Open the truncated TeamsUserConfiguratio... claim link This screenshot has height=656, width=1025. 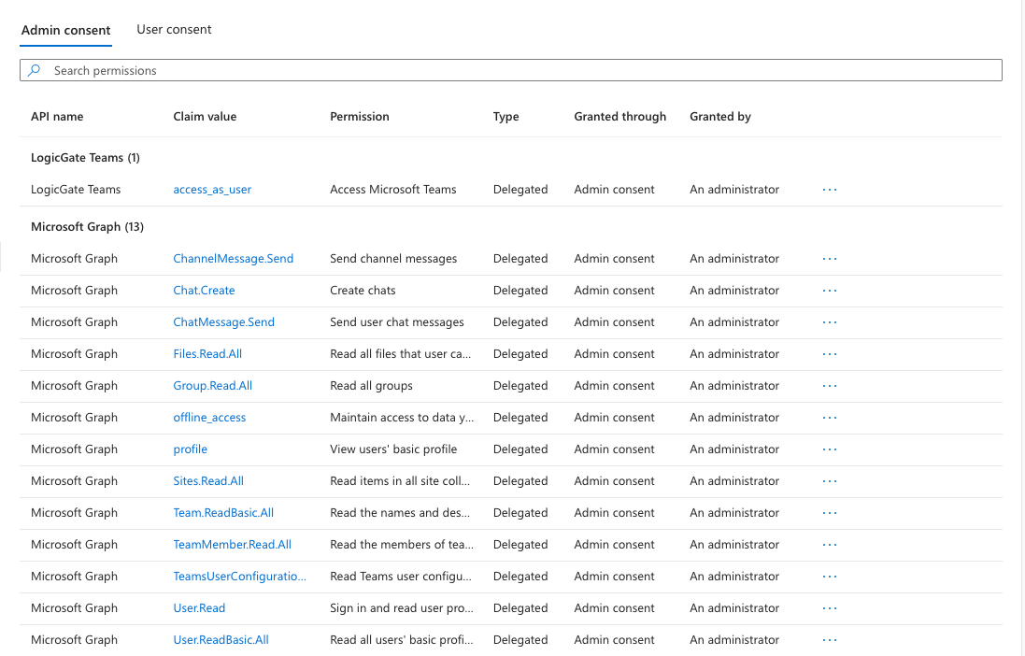tap(240, 577)
